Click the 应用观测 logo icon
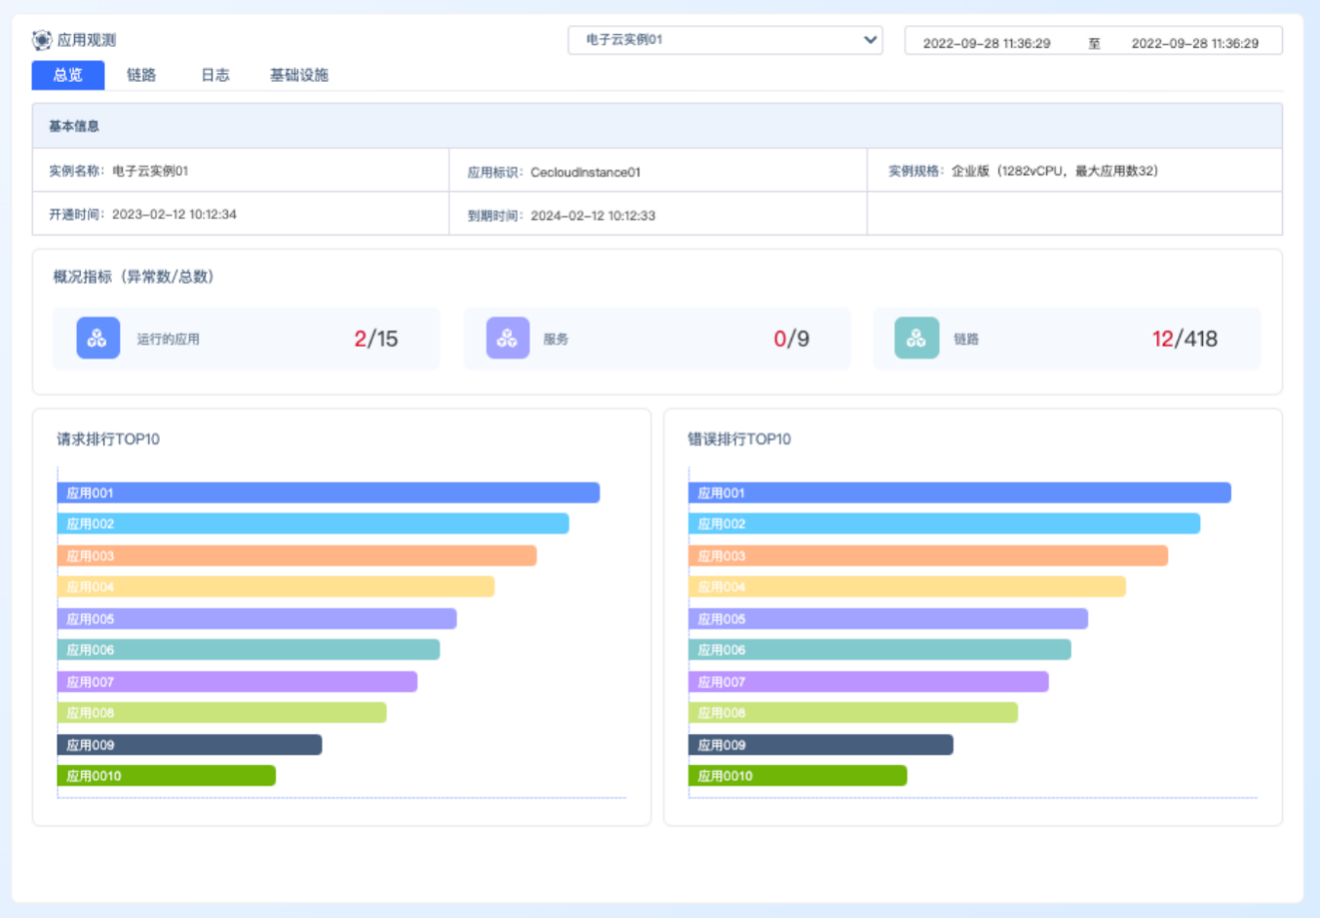The width and height of the screenshot is (1320, 918). pyautogui.click(x=42, y=40)
